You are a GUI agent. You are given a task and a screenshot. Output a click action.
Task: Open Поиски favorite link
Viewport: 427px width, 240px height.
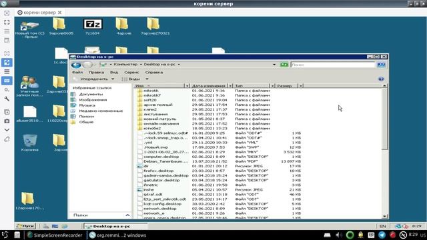click(x=86, y=117)
